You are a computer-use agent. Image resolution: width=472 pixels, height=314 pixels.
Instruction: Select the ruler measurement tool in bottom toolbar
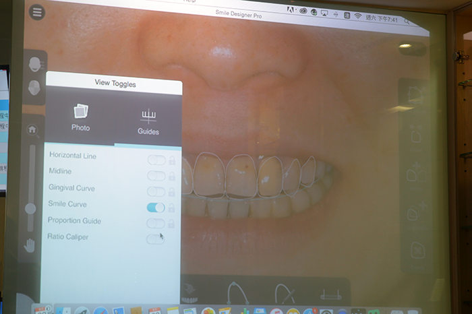tap(331, 294)
